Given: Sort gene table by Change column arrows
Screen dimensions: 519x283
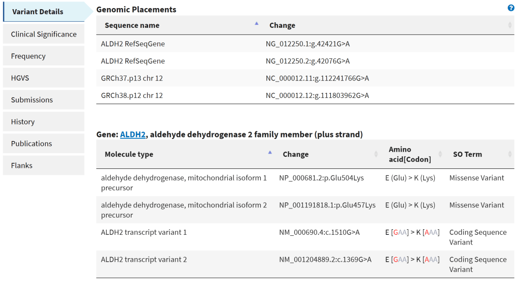Looking at the screenshot, I should point(376,154).
